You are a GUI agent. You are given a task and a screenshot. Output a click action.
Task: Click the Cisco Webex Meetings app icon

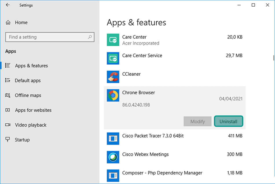(x=113, y=157)
